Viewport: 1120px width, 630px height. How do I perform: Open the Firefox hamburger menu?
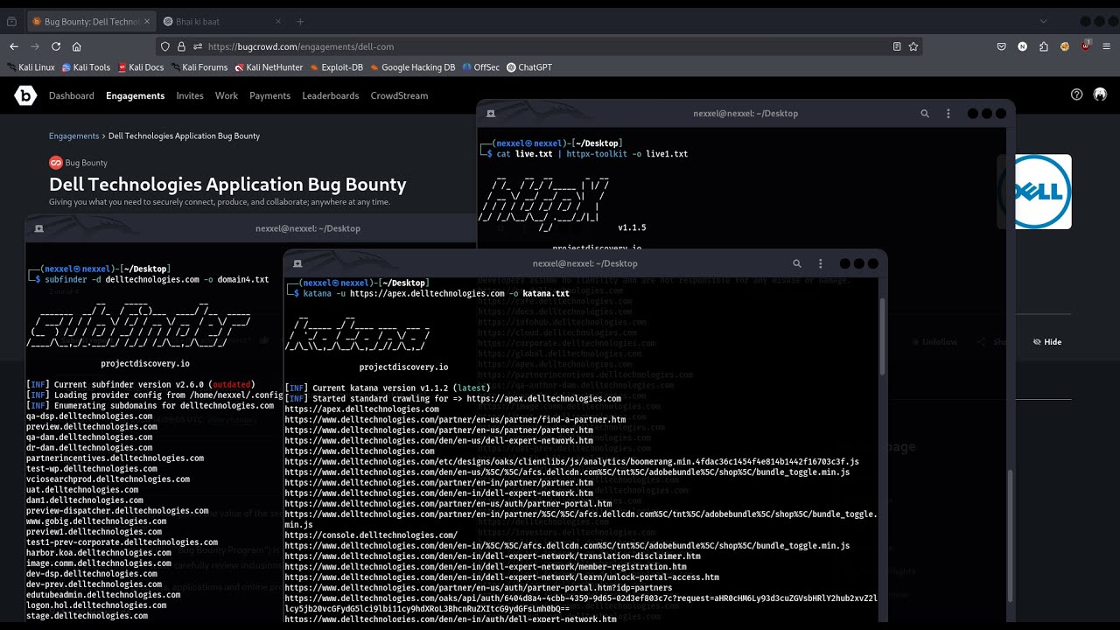1107,46
